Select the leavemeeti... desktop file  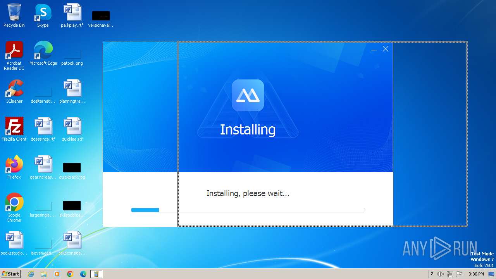coord(43,246)
